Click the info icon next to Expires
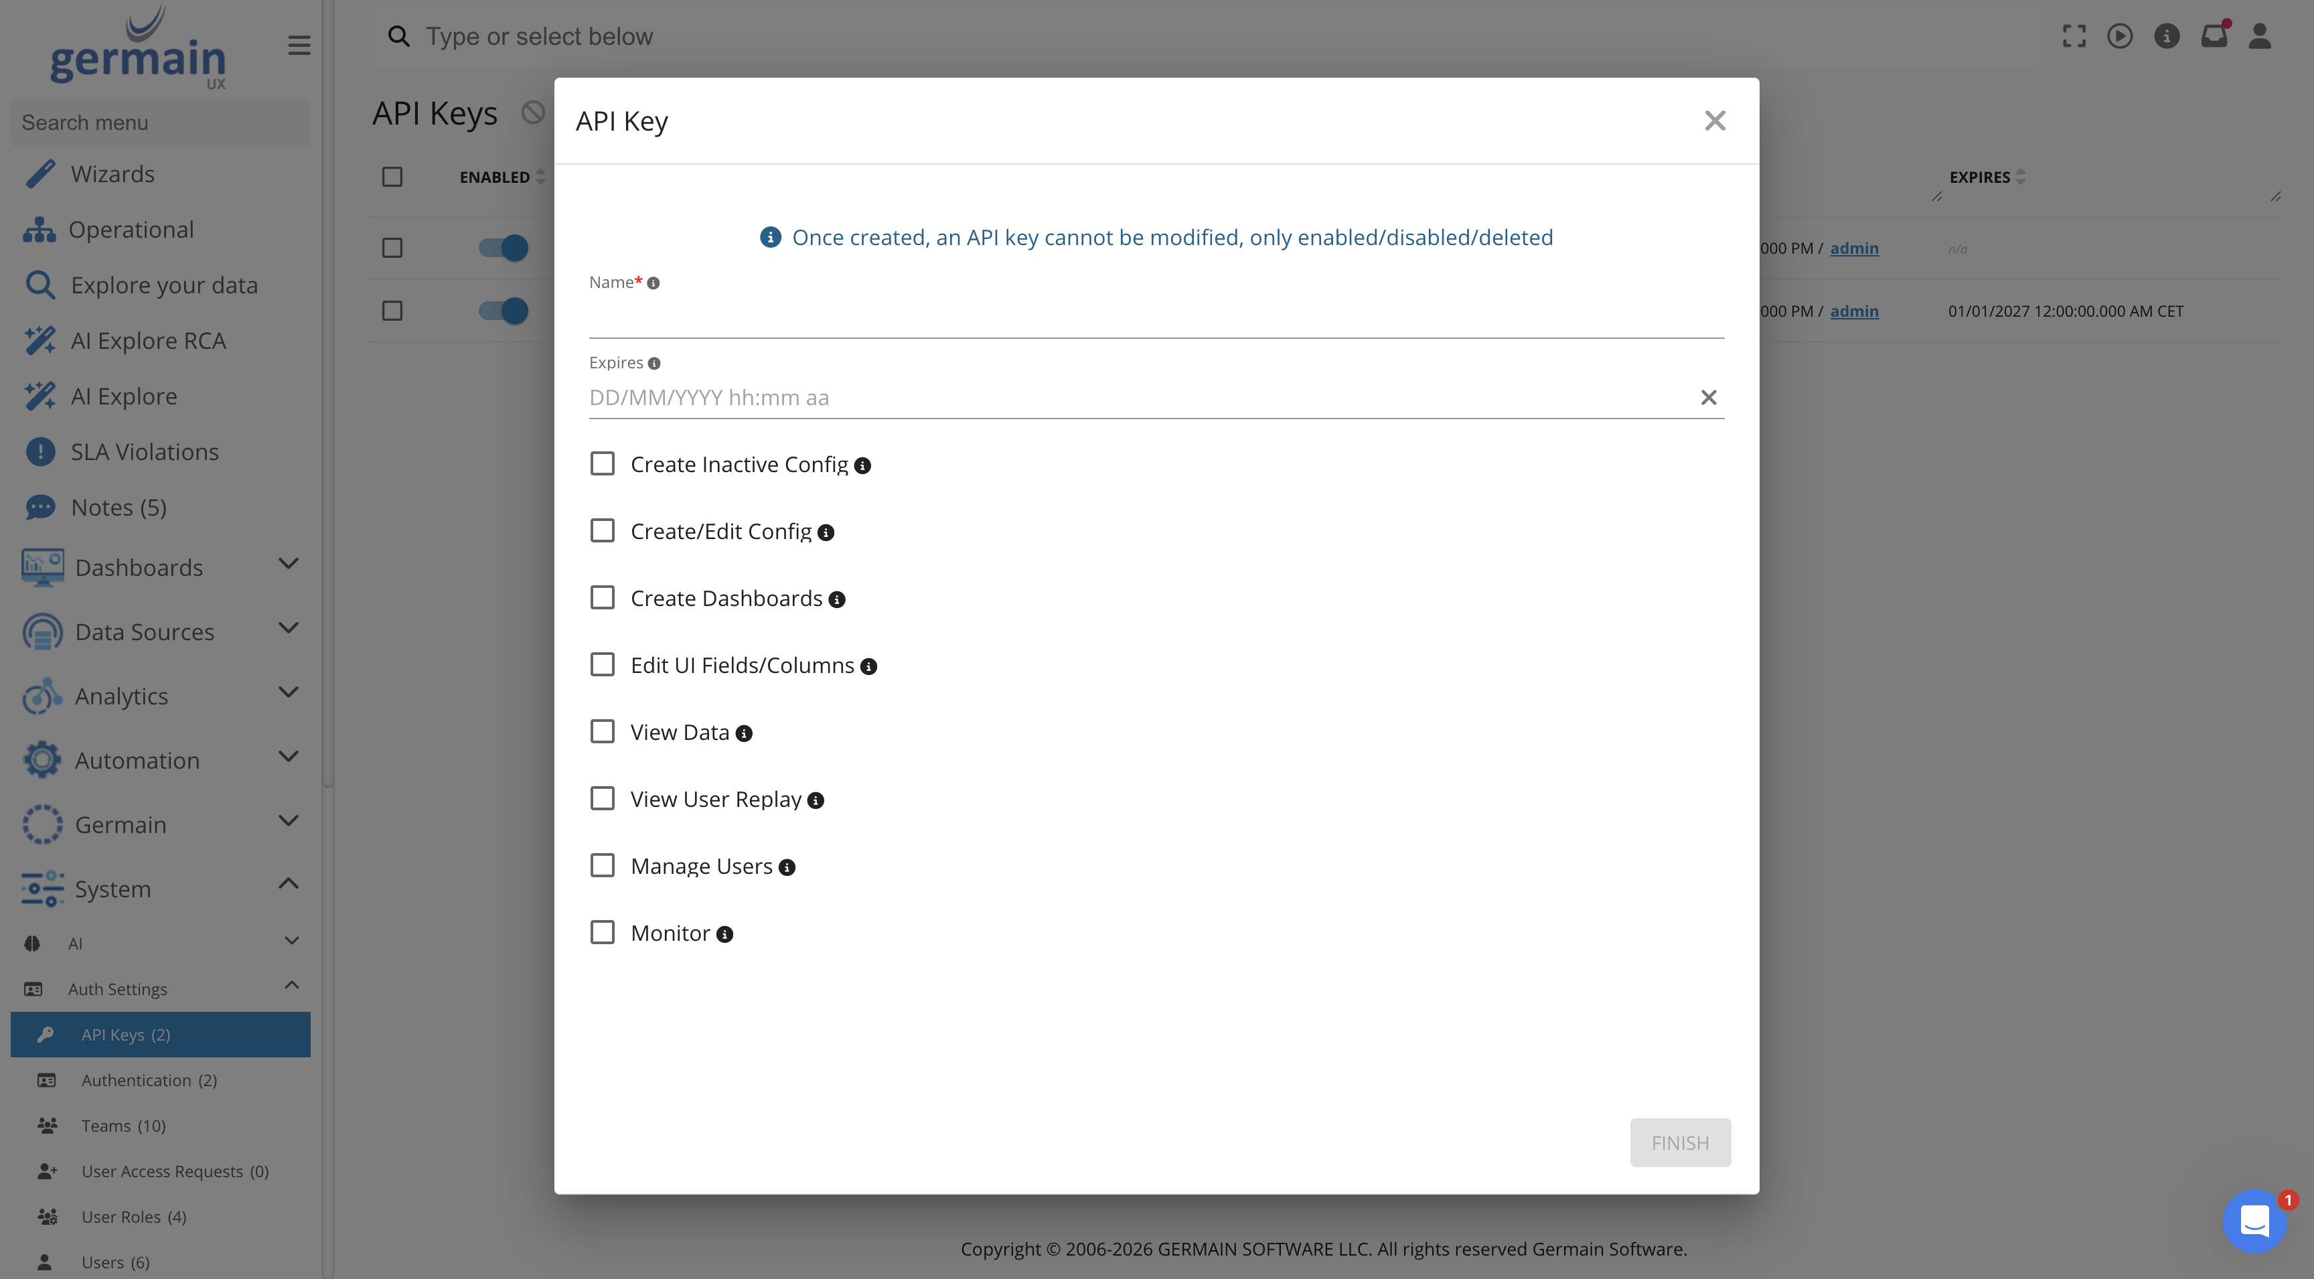The image size is (2314, 1279). pyautogui.click(x=654, y=364)
